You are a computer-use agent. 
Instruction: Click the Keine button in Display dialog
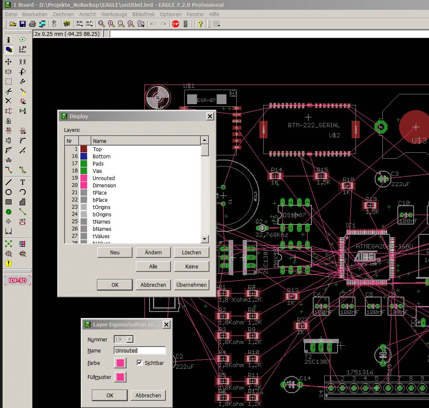click(x=191, y=266)
